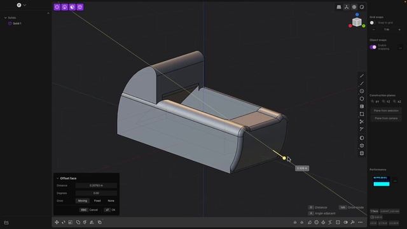The width and height of the screenshot is (407, 229).
Task: Click Plane from camera button
Action: point(386,118)
